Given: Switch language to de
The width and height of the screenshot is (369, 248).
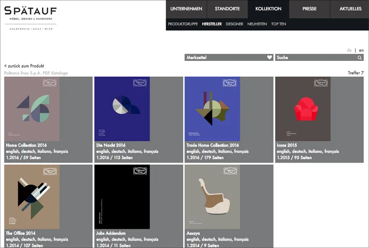Looking at the screenshot, I should (349, 51).
